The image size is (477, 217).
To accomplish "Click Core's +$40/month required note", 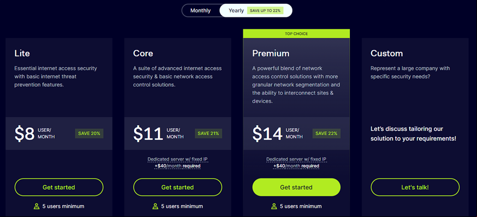I will pyautogui.click(x=178, y=166).
